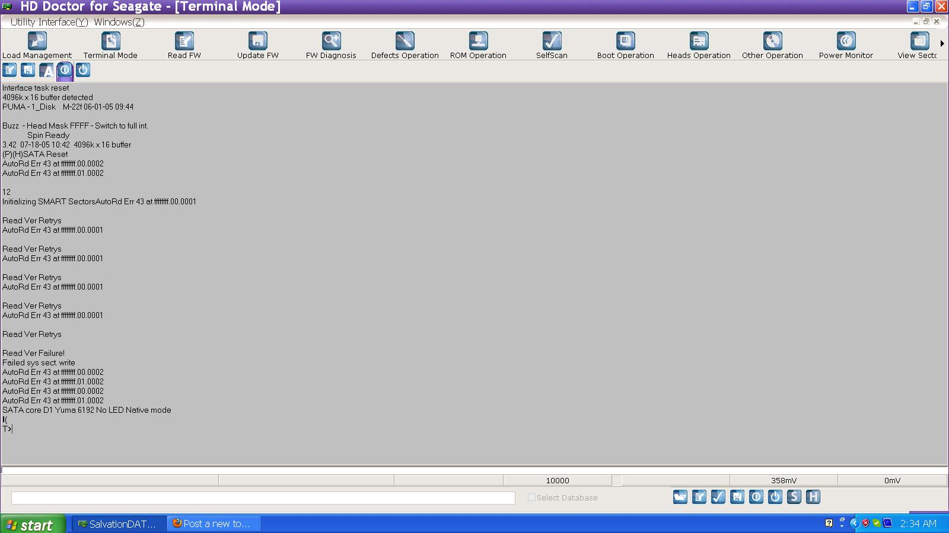Click the H icon in bottom toolbar

[813, 497]
